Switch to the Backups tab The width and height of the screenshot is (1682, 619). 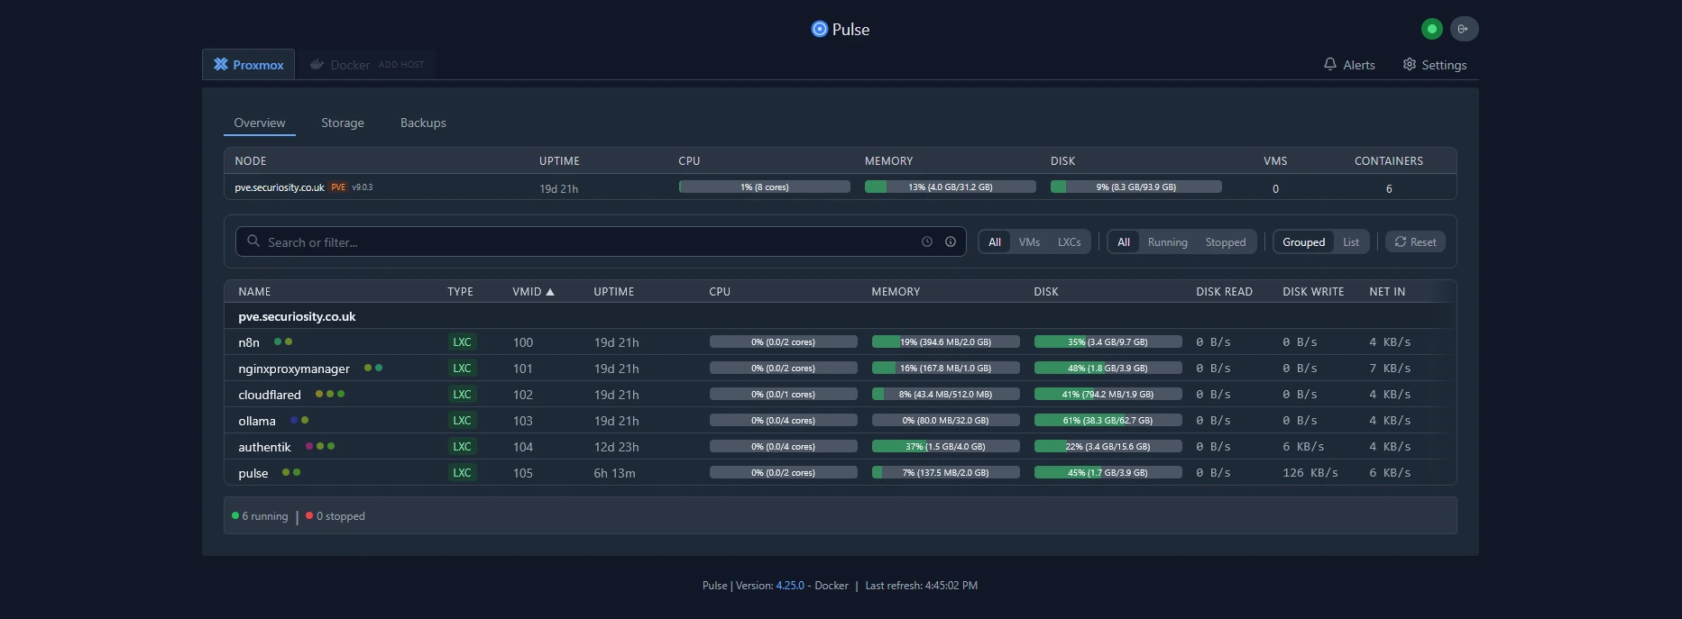coord(423,123)
